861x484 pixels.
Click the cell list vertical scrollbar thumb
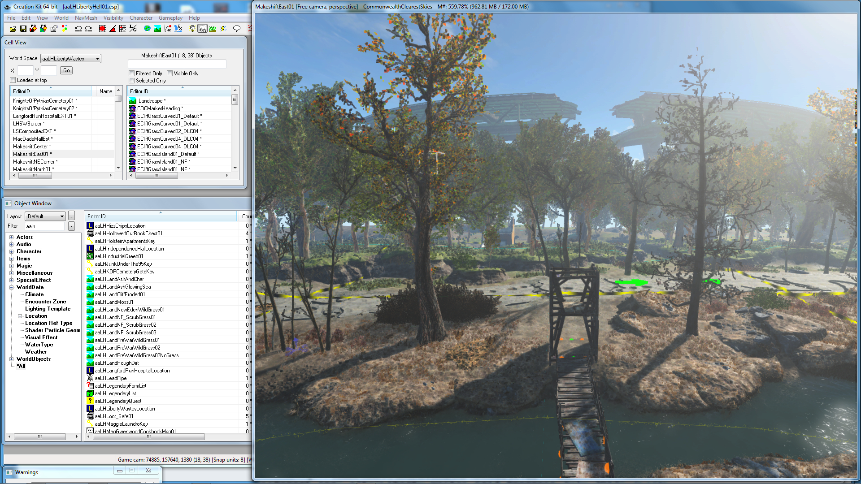click(x=118, y=99)
